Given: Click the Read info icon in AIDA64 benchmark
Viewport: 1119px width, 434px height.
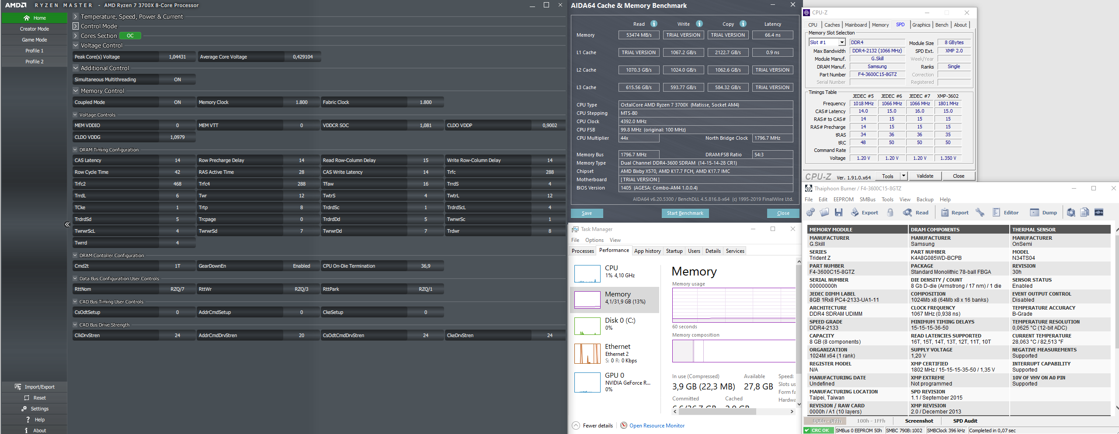Looking at the screenshot, I should (x=654, y=24).
